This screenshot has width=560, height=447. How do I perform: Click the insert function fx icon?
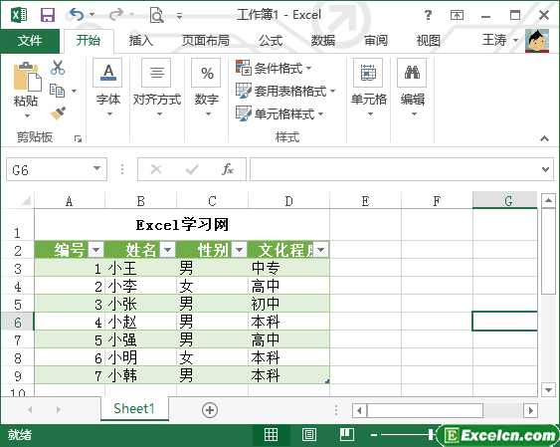[x=228, y=169]
